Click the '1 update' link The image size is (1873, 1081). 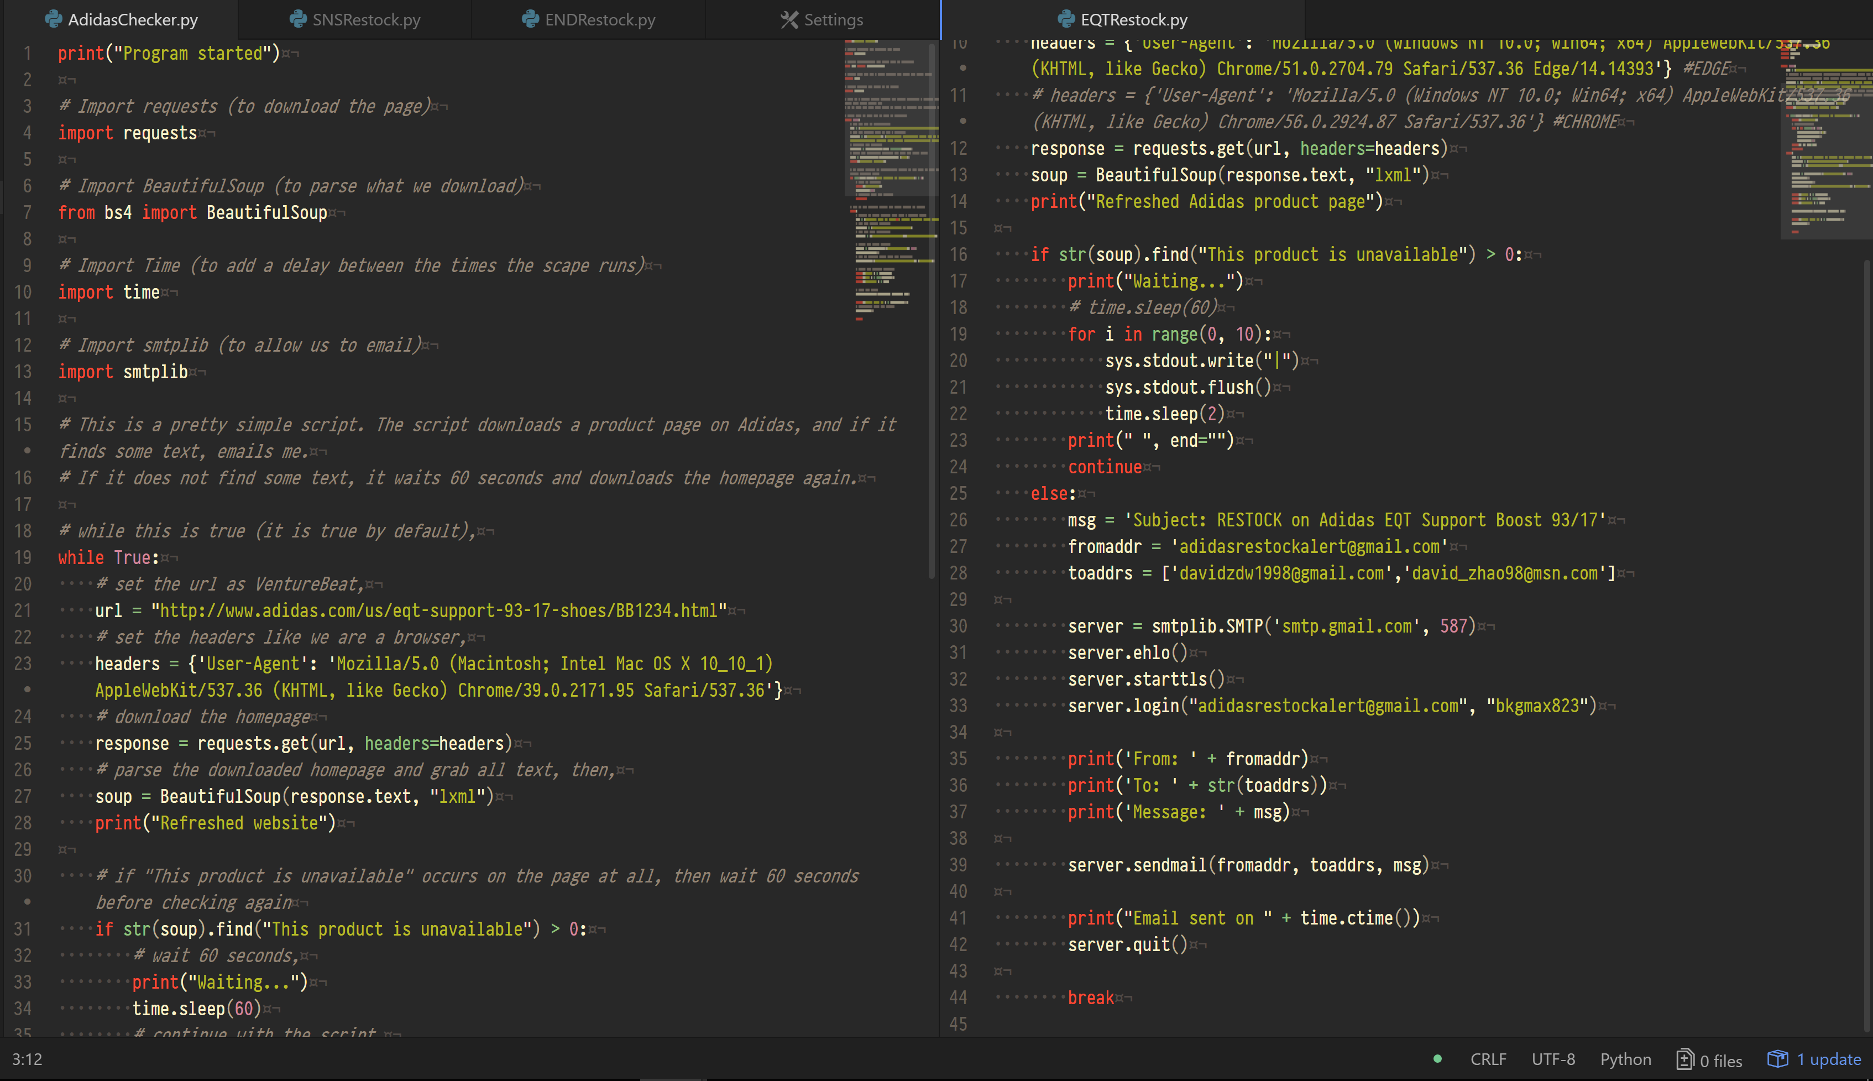coord(1828,1059)
